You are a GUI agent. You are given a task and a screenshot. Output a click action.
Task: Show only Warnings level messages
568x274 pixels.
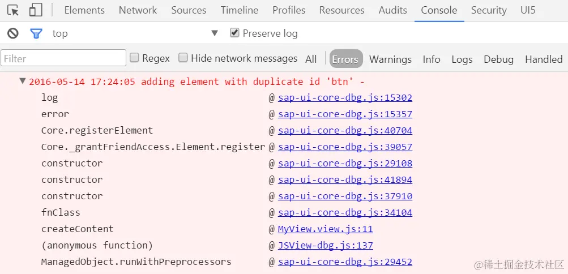pos(390,59)
